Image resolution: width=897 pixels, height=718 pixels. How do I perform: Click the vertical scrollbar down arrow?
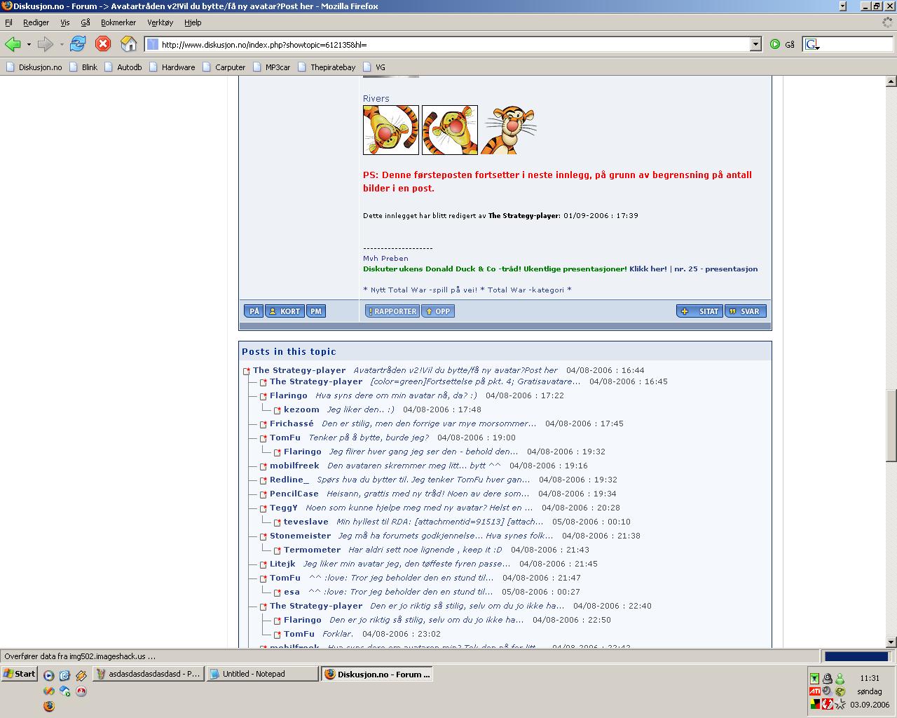coord(891,642)
